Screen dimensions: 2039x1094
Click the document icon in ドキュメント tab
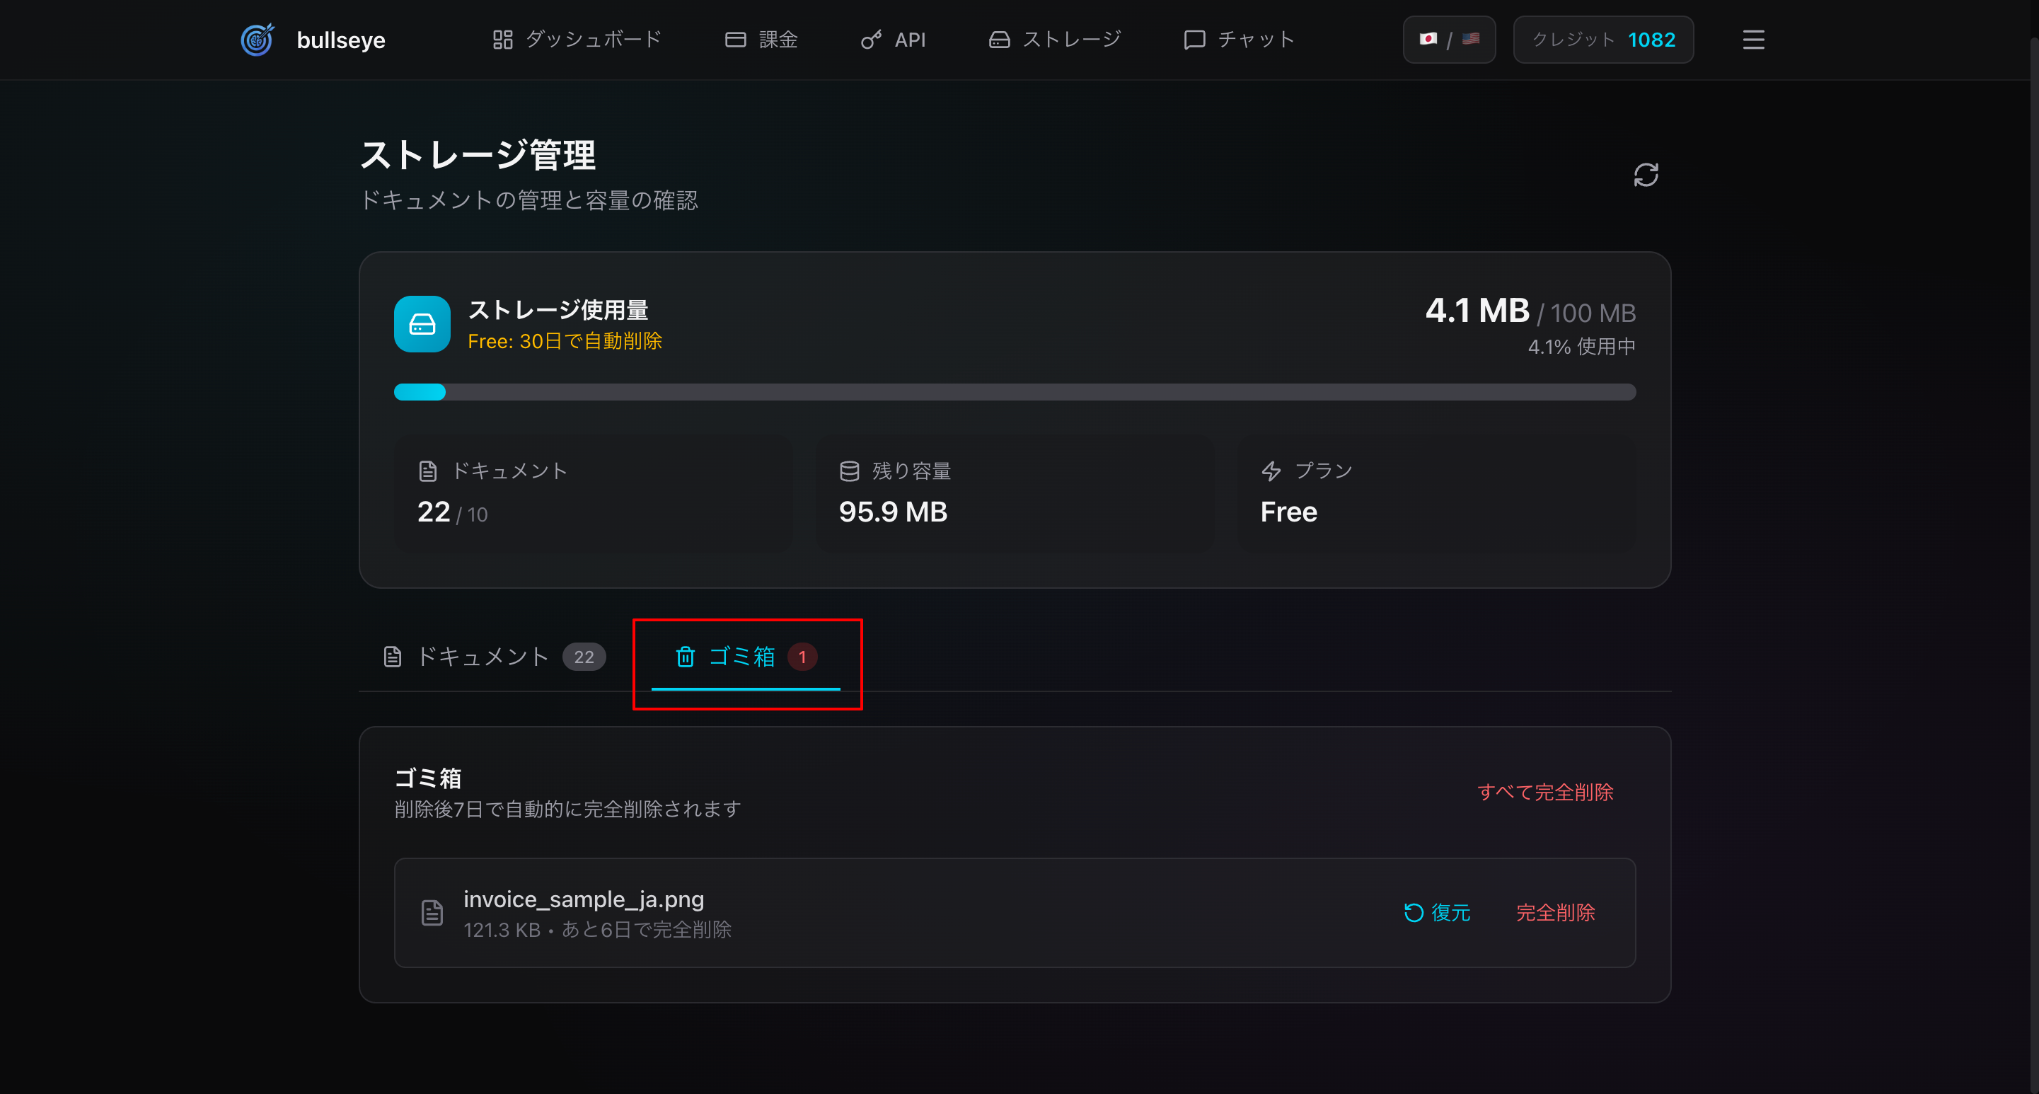click(393, 656)
